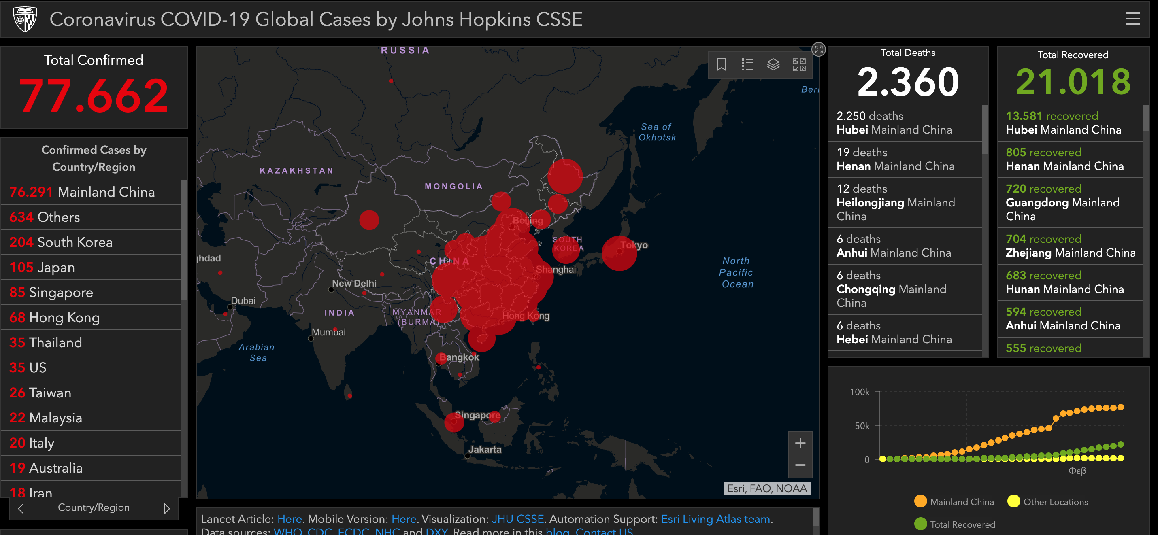Screen dimensions: 1158x535
Task: Zoom out on the map
Action: pos(800,465)
